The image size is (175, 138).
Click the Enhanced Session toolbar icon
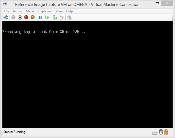69,17
